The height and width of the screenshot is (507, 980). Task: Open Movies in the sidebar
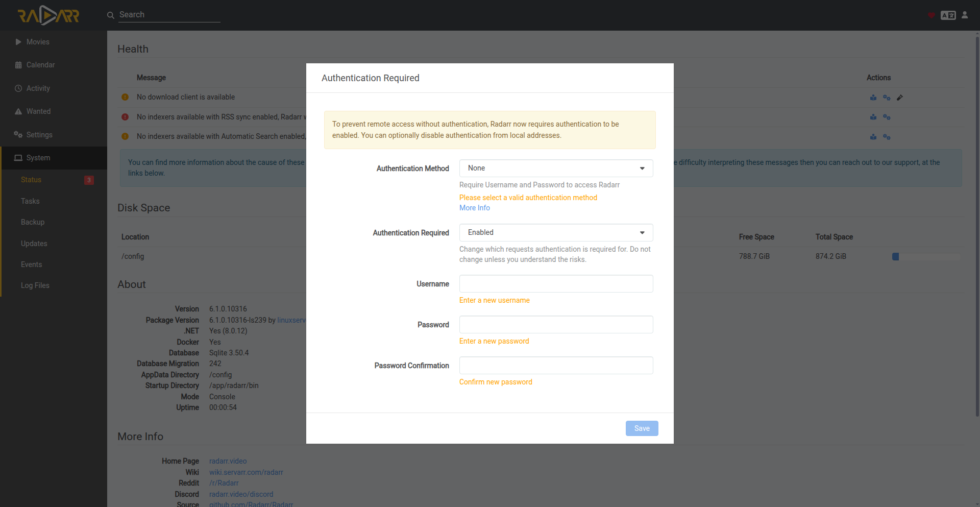[x=38, y=42]
